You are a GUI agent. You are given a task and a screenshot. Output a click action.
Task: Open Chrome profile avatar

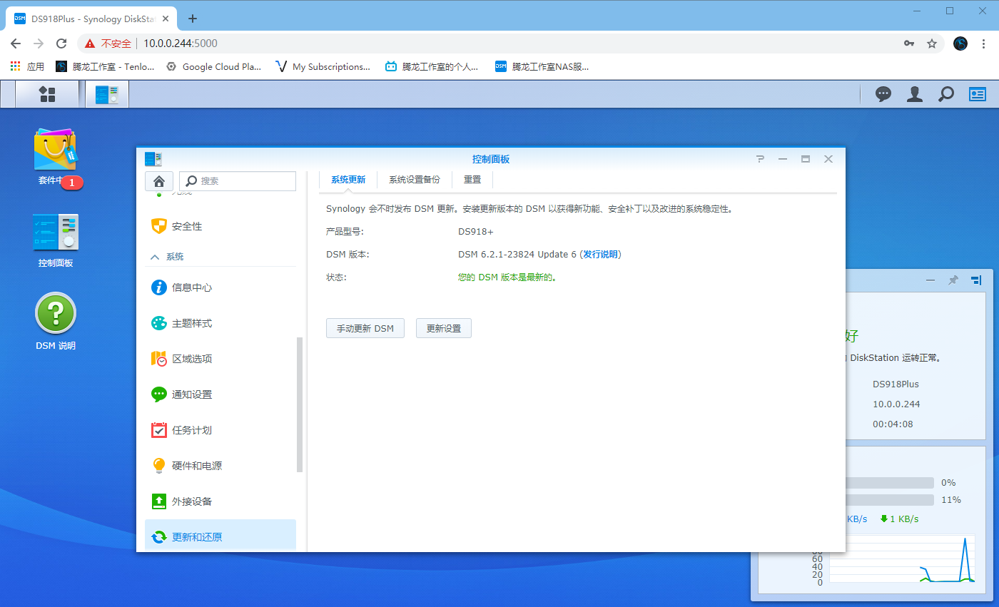coord(961,44)
